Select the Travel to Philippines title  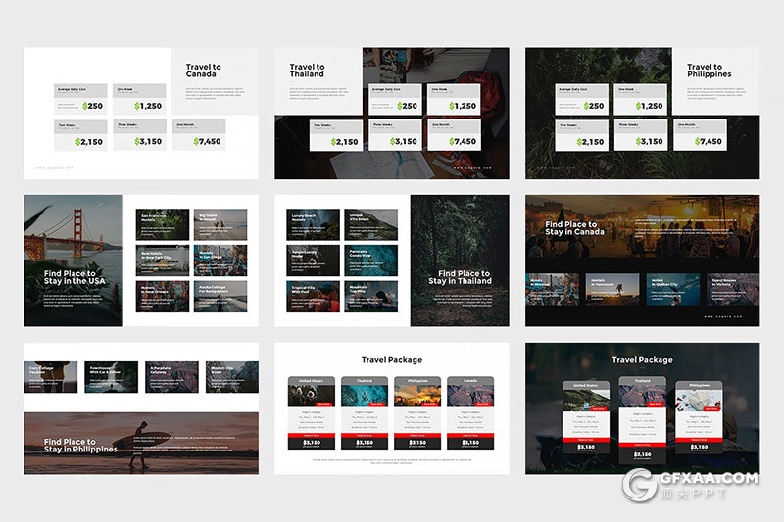(x=709, y=71)
